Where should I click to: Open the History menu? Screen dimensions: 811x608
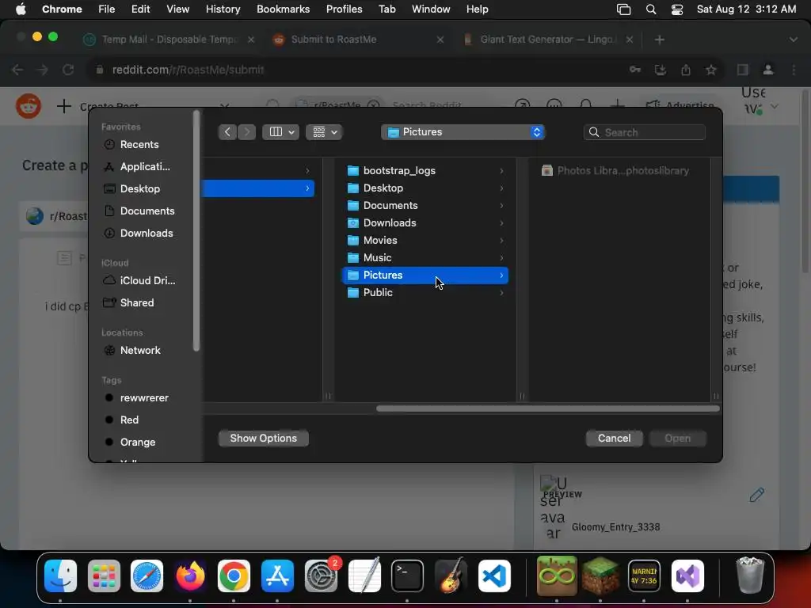pos(223,9)
